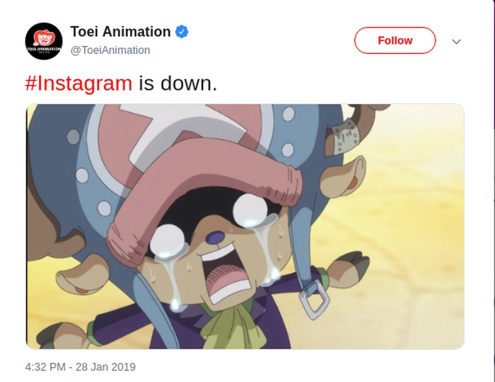
Task: Select the Toei Animation display name
Action: tap(120, 32)
